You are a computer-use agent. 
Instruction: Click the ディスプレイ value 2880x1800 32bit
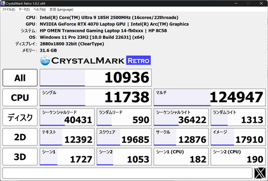(x=72, y=44)
